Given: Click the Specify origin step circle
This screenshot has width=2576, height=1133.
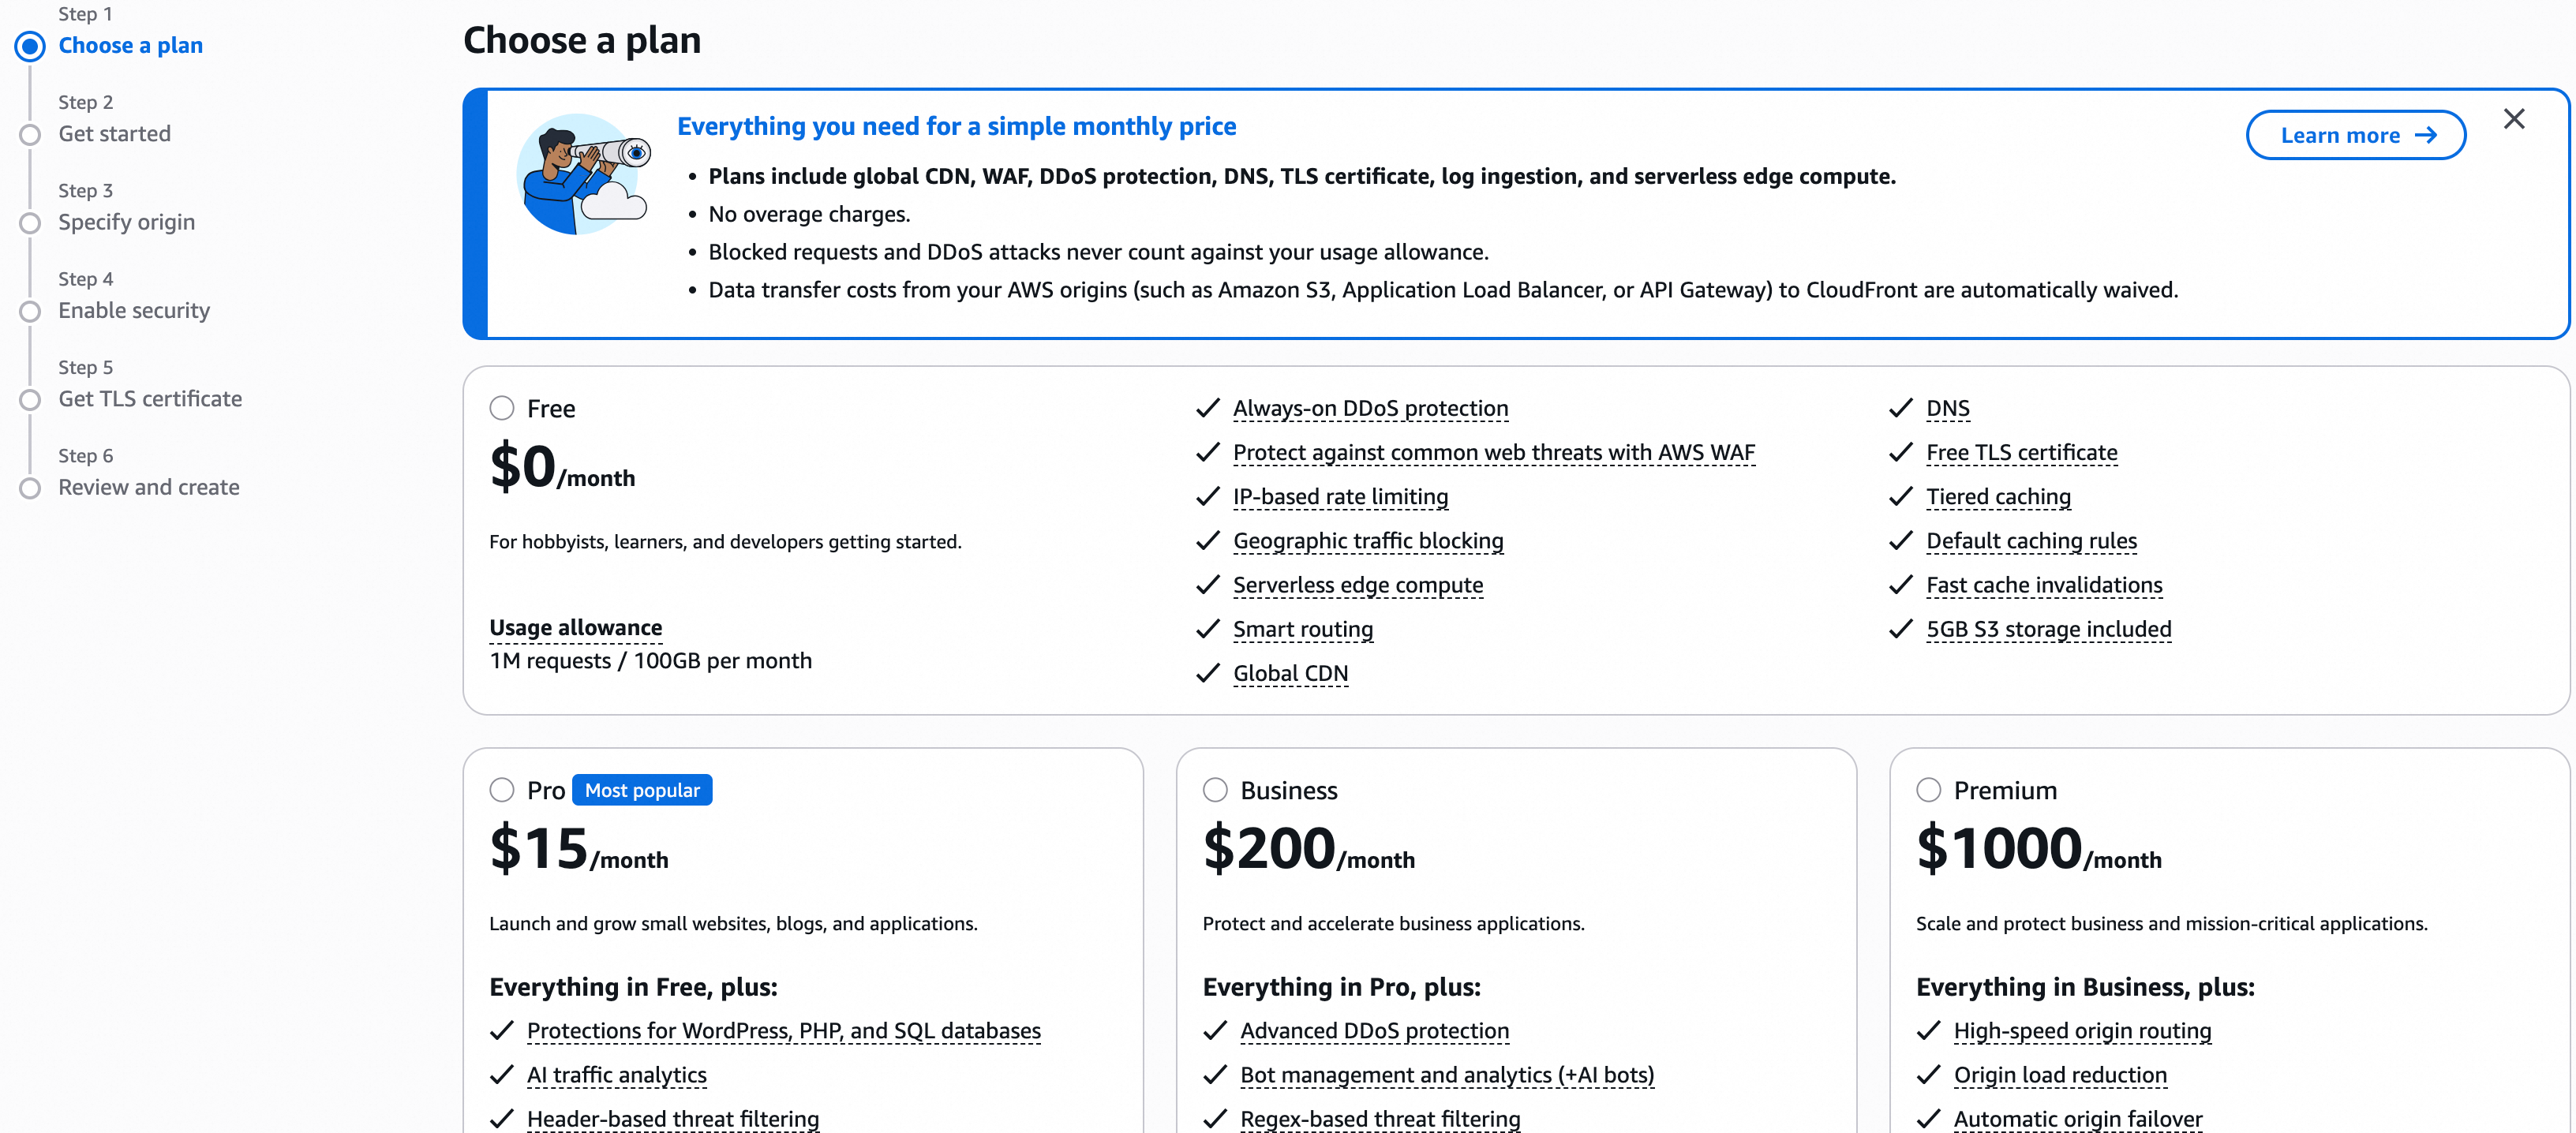Looking at the screenshot, I should coord(30,223).
